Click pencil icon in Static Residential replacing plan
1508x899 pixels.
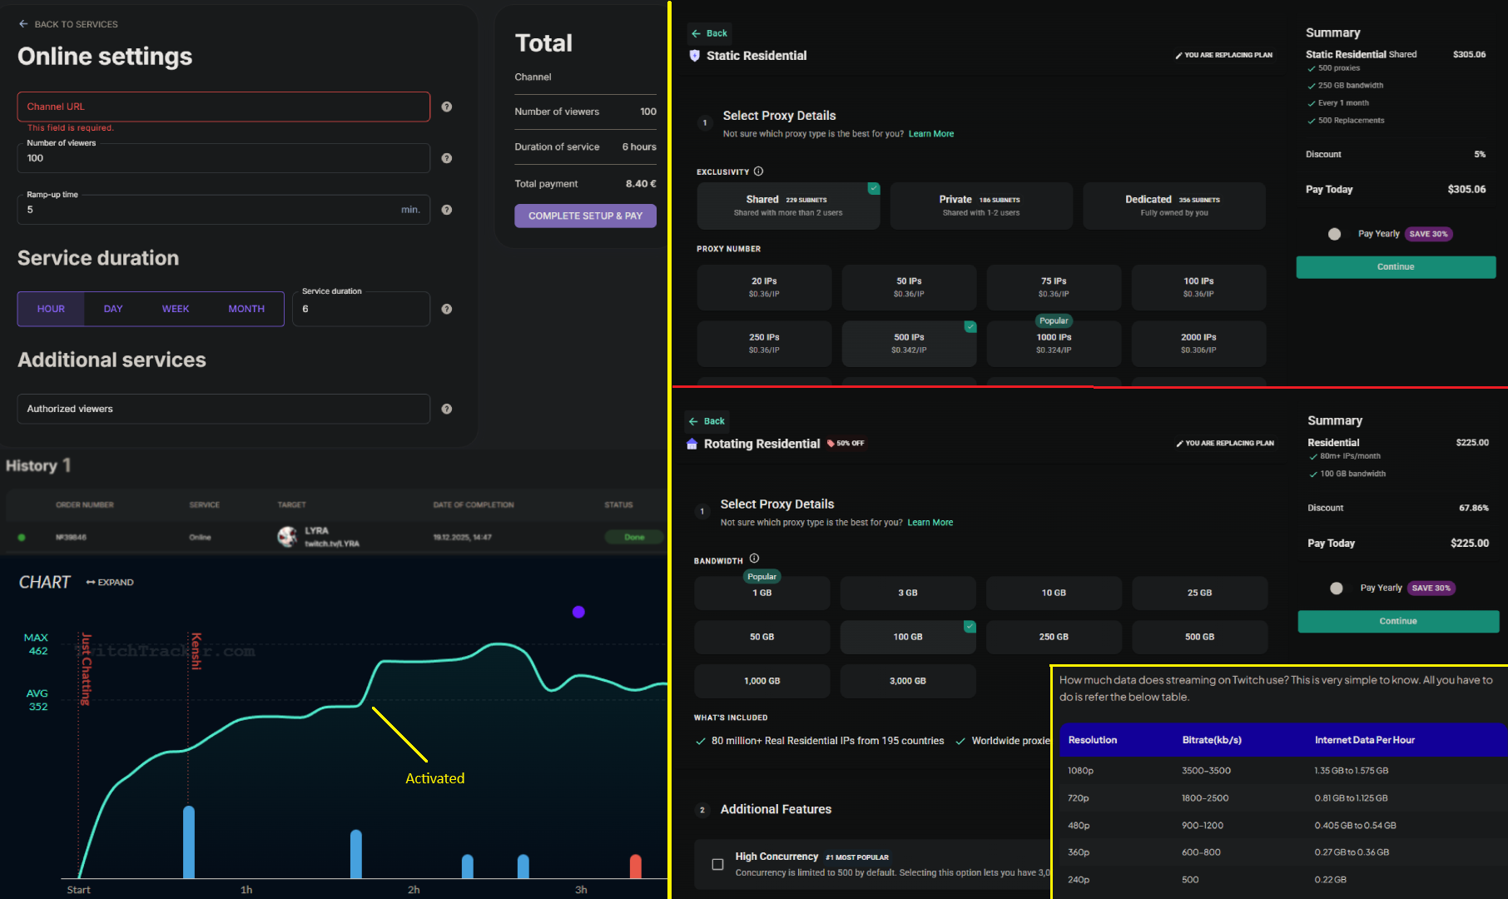click(x=1178, y=56)
